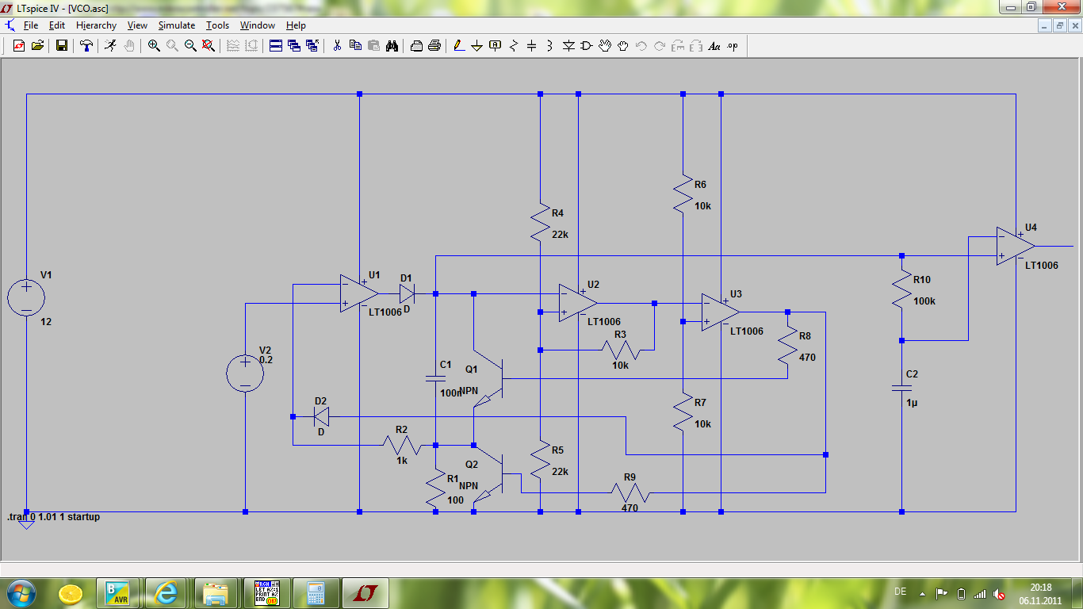Click the 'R9' resistor label
Viewport: 1083px width, 609px height.
630,477
